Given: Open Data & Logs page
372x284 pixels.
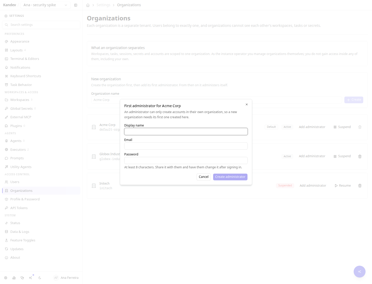Looking at the screenshot, I should pos(41,232).
